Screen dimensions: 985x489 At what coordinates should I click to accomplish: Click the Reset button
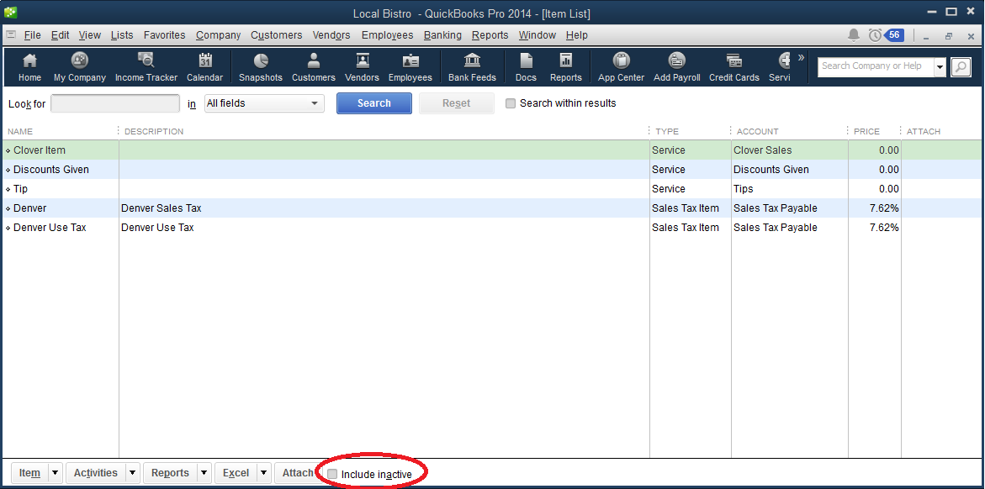coord(457,103)
